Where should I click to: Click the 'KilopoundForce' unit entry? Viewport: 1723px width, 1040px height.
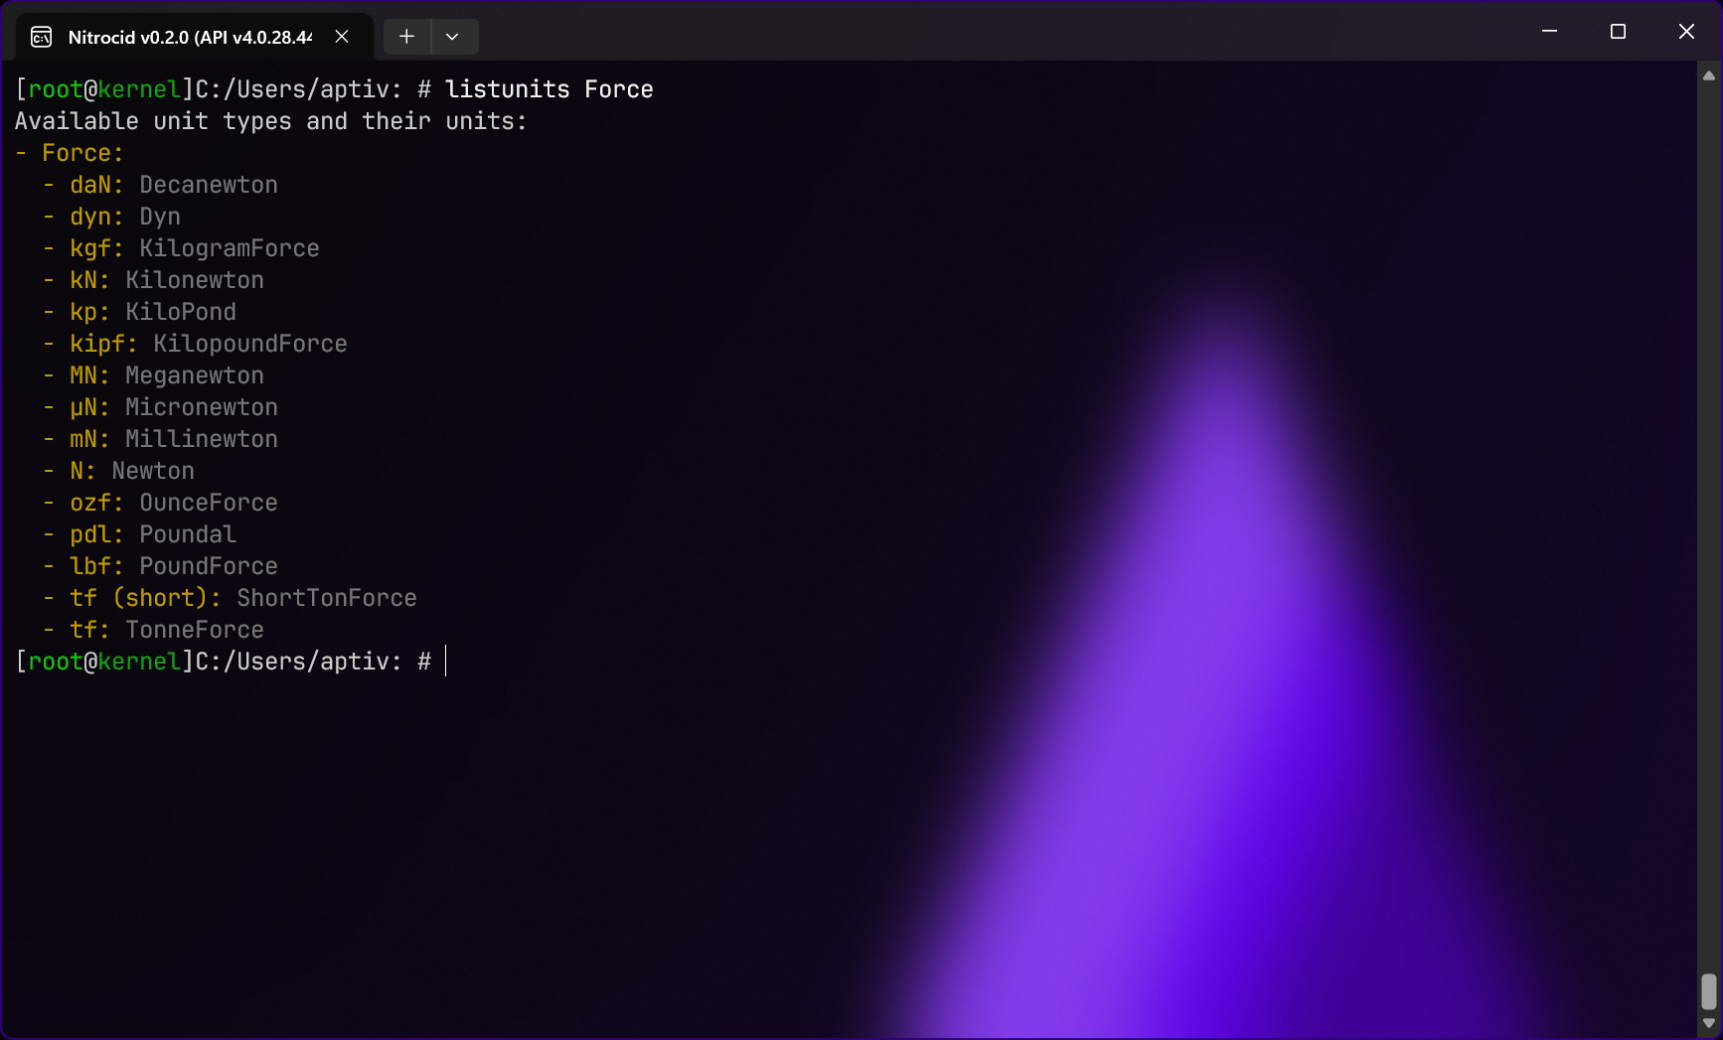pos(249,344)
